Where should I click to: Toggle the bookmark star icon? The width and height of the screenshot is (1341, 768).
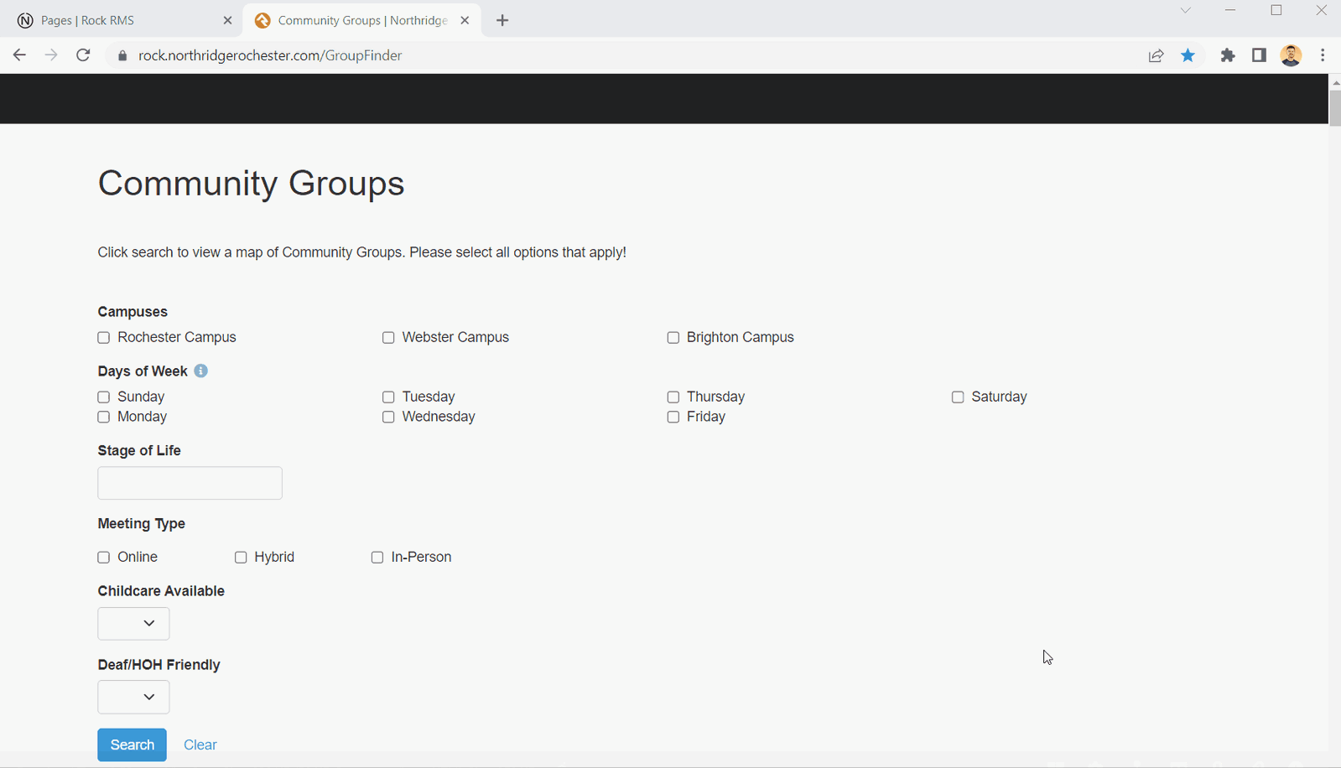pyautogui.click(x=1188, y=55)
